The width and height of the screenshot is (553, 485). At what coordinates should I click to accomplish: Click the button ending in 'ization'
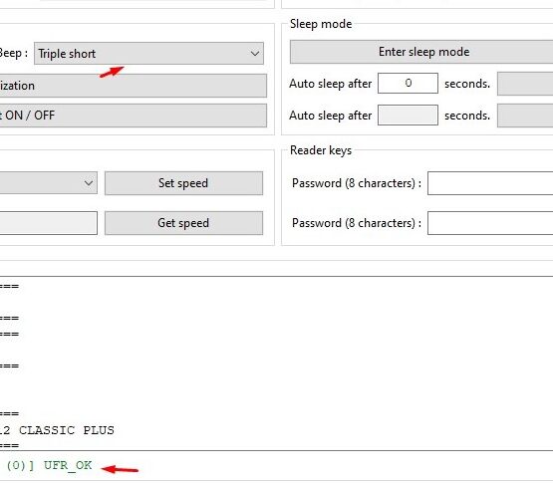tap(133, 86)
